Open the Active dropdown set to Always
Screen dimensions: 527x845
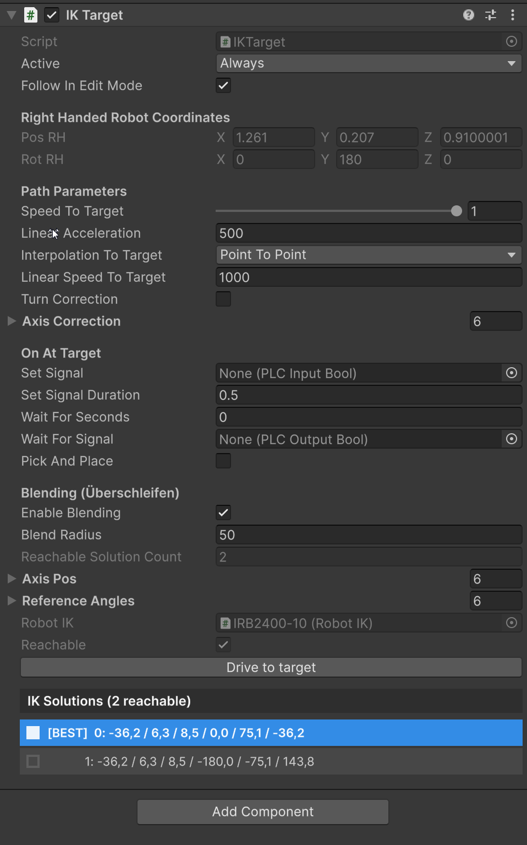368,63
